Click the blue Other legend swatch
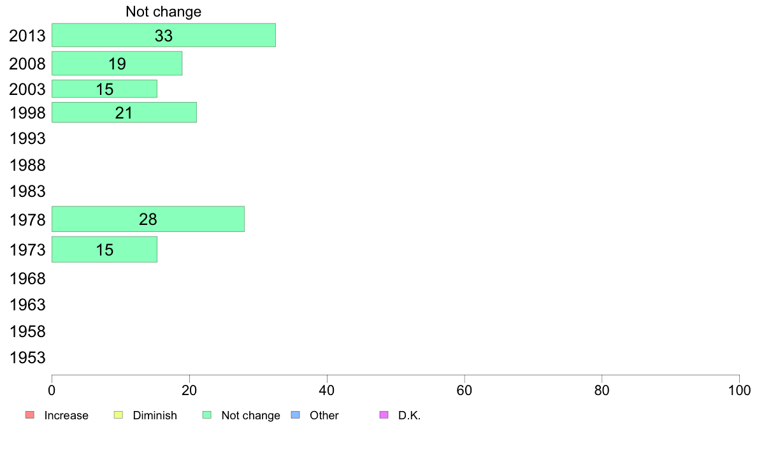 click(296, 415)
